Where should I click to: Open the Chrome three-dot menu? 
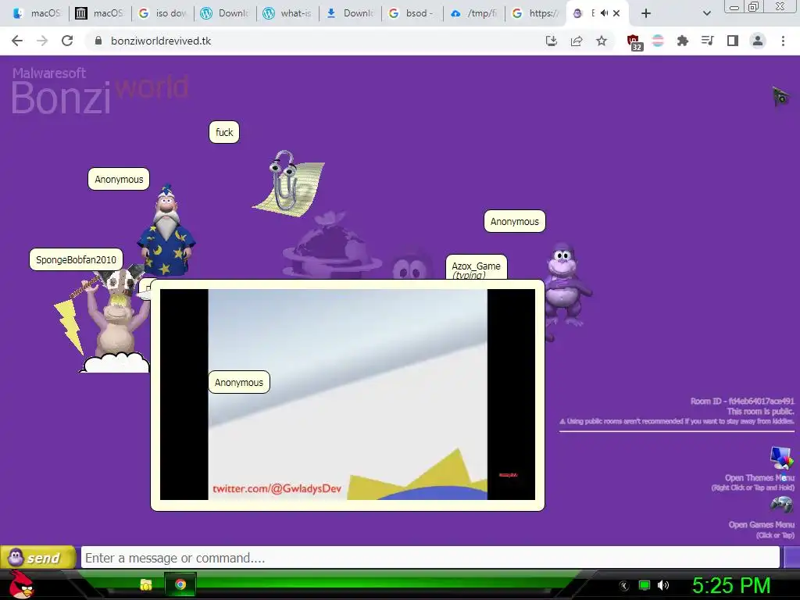[783, 41]
